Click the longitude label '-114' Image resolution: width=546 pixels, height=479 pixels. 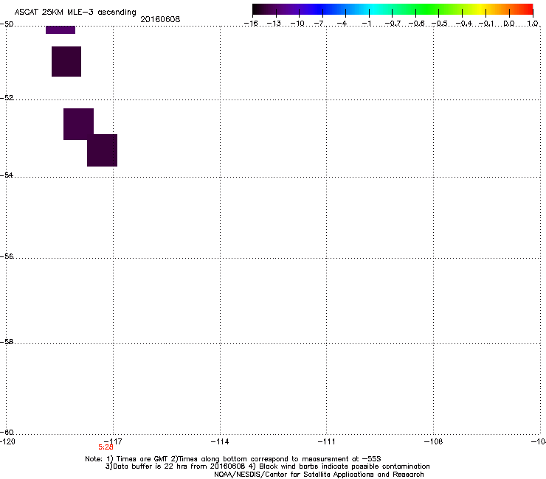pos(220,441)
